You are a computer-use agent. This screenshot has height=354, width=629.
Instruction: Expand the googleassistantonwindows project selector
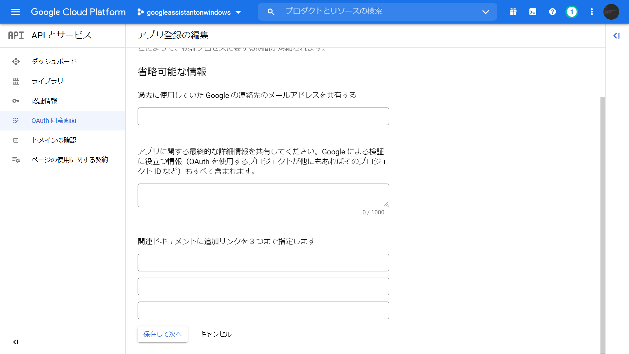click(189, 12)
